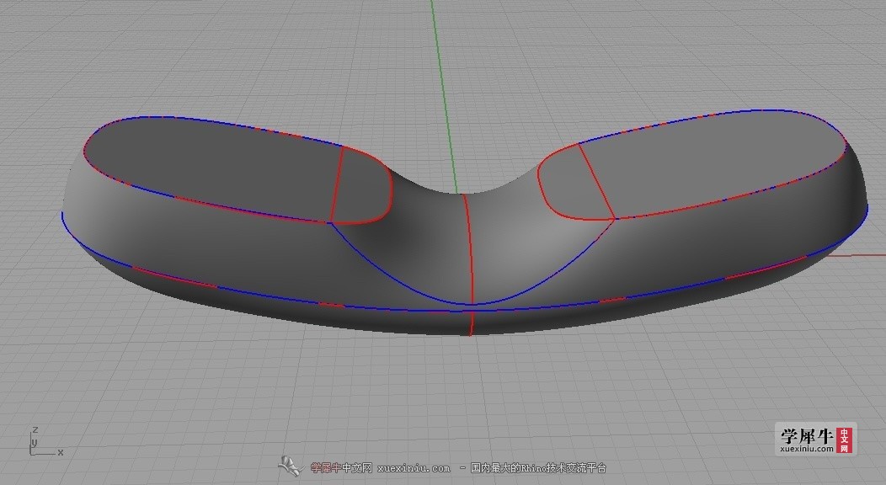The height and width of the screenshot is (485, 886).
Task: Click the green Y-axis line in viewport
Action: (445, 96)
